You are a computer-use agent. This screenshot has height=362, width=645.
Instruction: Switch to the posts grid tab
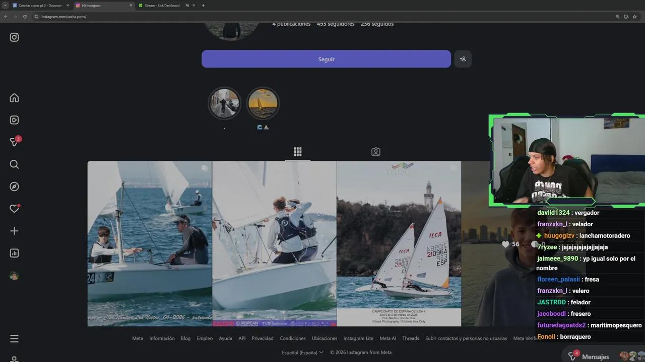tap(298, 151)
